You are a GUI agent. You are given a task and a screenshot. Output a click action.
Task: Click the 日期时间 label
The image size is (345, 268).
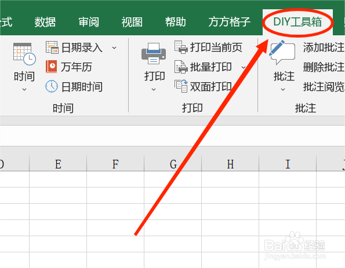tap(82, 87)
